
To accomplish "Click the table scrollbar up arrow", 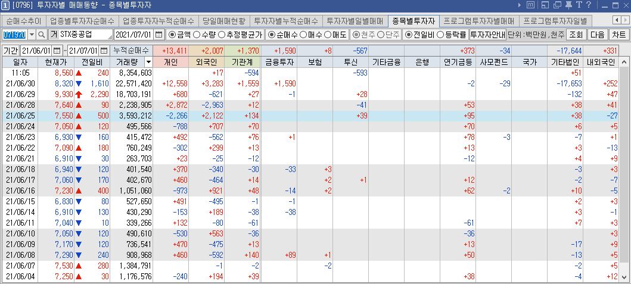I will coord(624,63).
